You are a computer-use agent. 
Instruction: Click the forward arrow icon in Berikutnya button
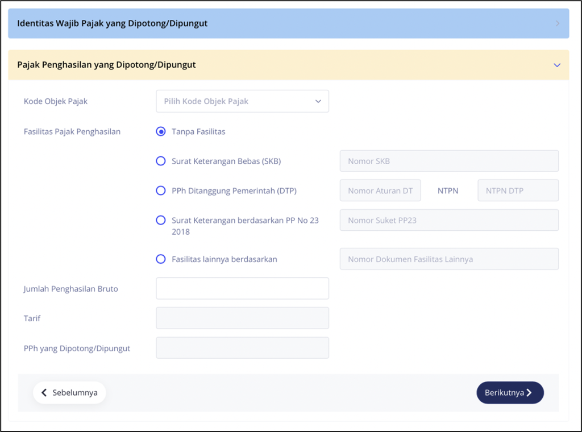(x=529, y=392)
